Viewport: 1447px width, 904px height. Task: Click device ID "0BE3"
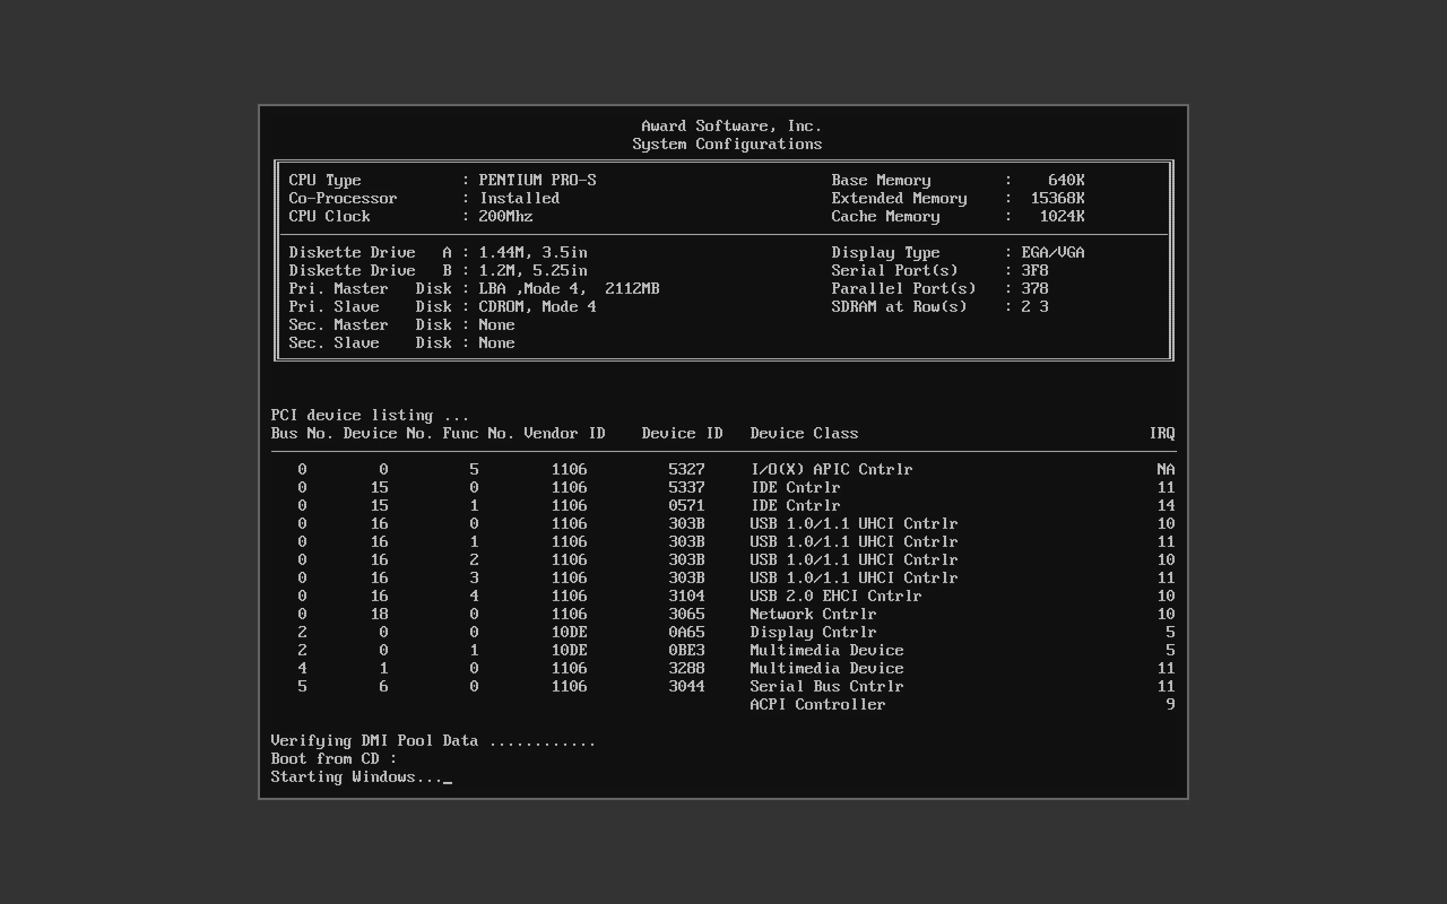tap(686, 650)
